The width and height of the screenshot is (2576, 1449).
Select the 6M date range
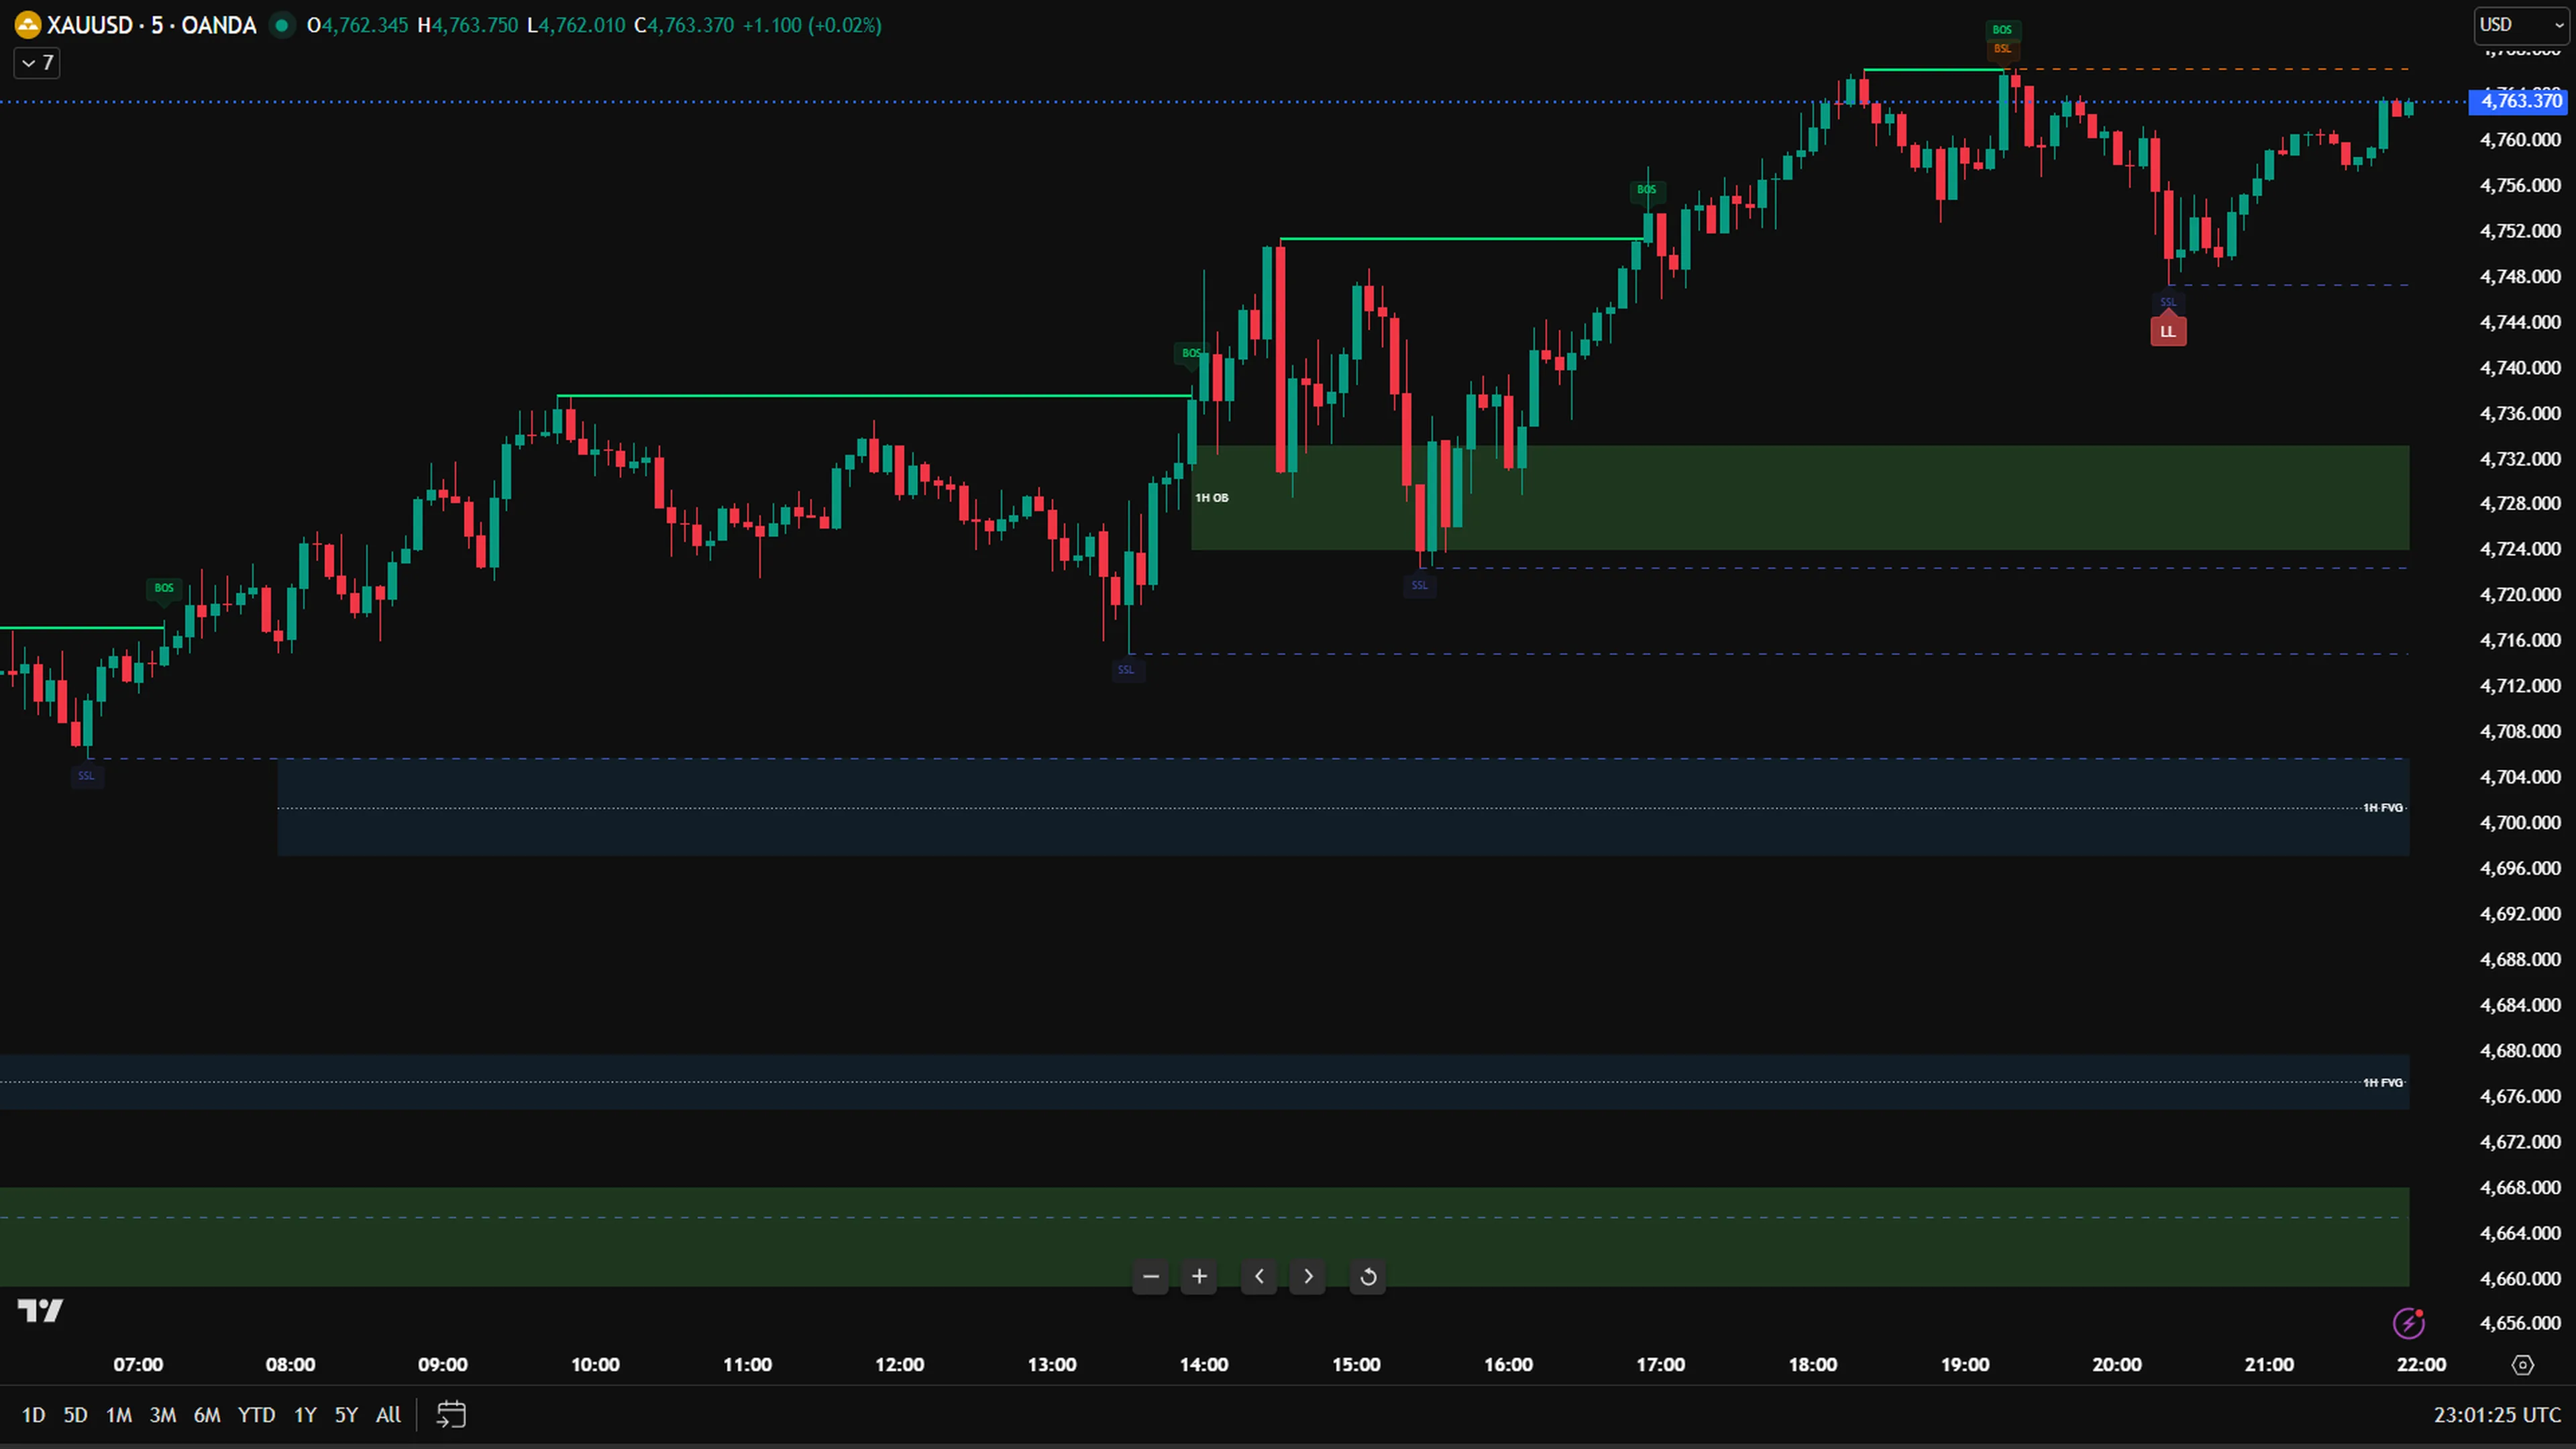coord(207,1415)
